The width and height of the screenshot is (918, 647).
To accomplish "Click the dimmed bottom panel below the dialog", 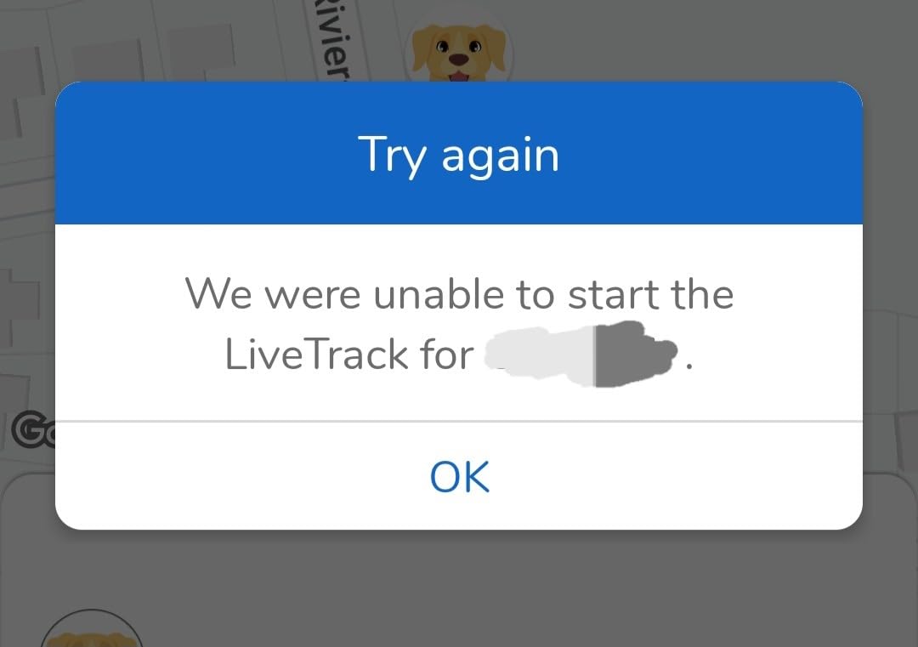I will pyautogui.click(x=459, y=588).
